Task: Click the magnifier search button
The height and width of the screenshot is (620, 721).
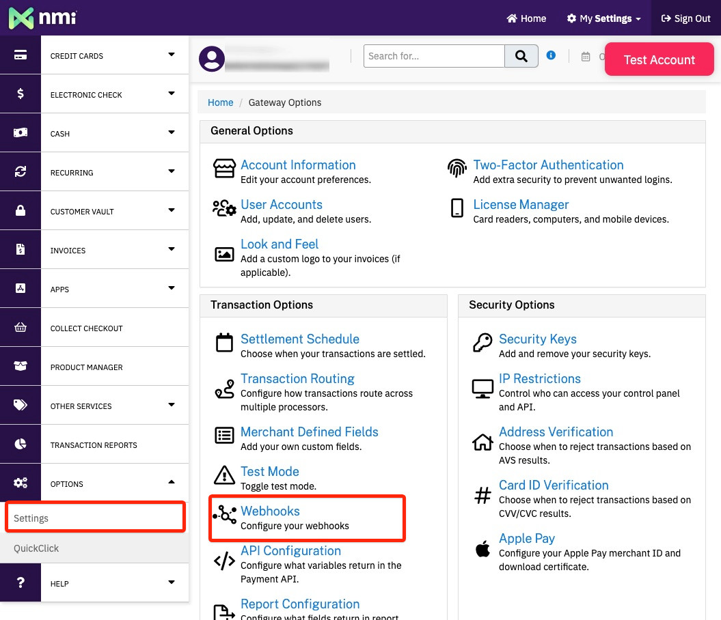Action: tap(521, 56)
